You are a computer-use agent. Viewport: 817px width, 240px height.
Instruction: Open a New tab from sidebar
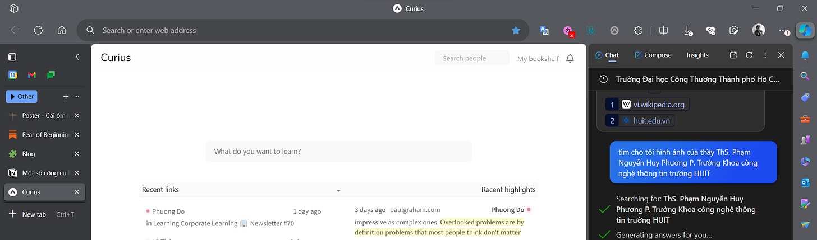(42, 214)
